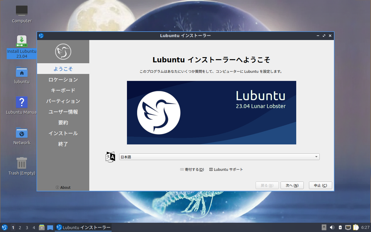Click the 戻る (B) back button

[267, 185]
